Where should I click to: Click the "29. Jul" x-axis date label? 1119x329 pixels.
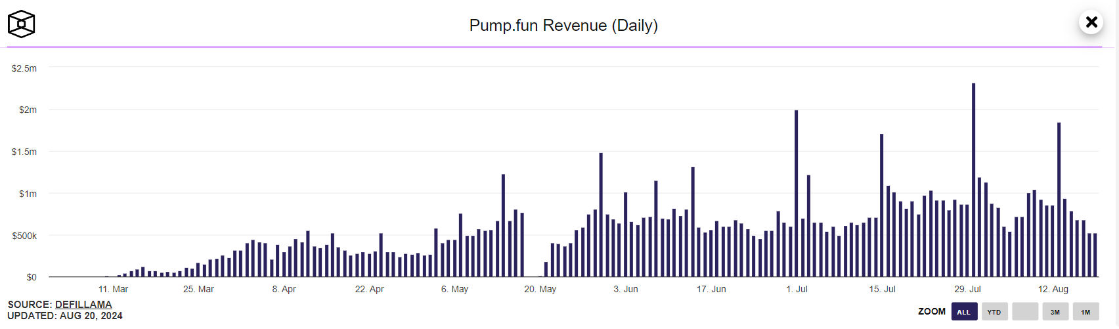tap(967, 289)
